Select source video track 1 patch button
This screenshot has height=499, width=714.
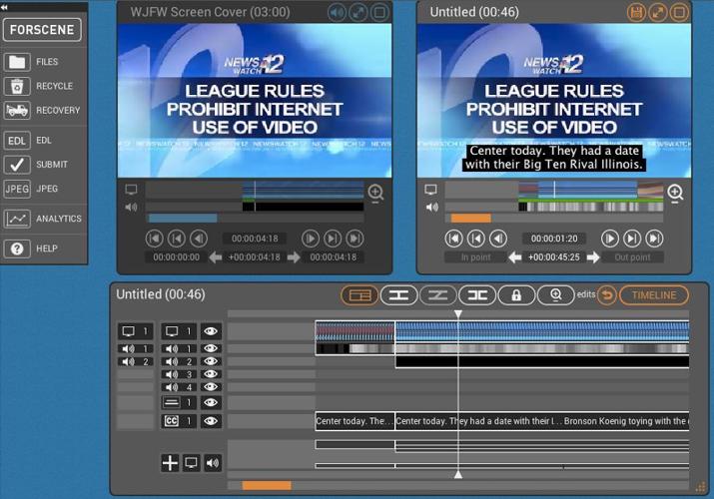[135, 331]
